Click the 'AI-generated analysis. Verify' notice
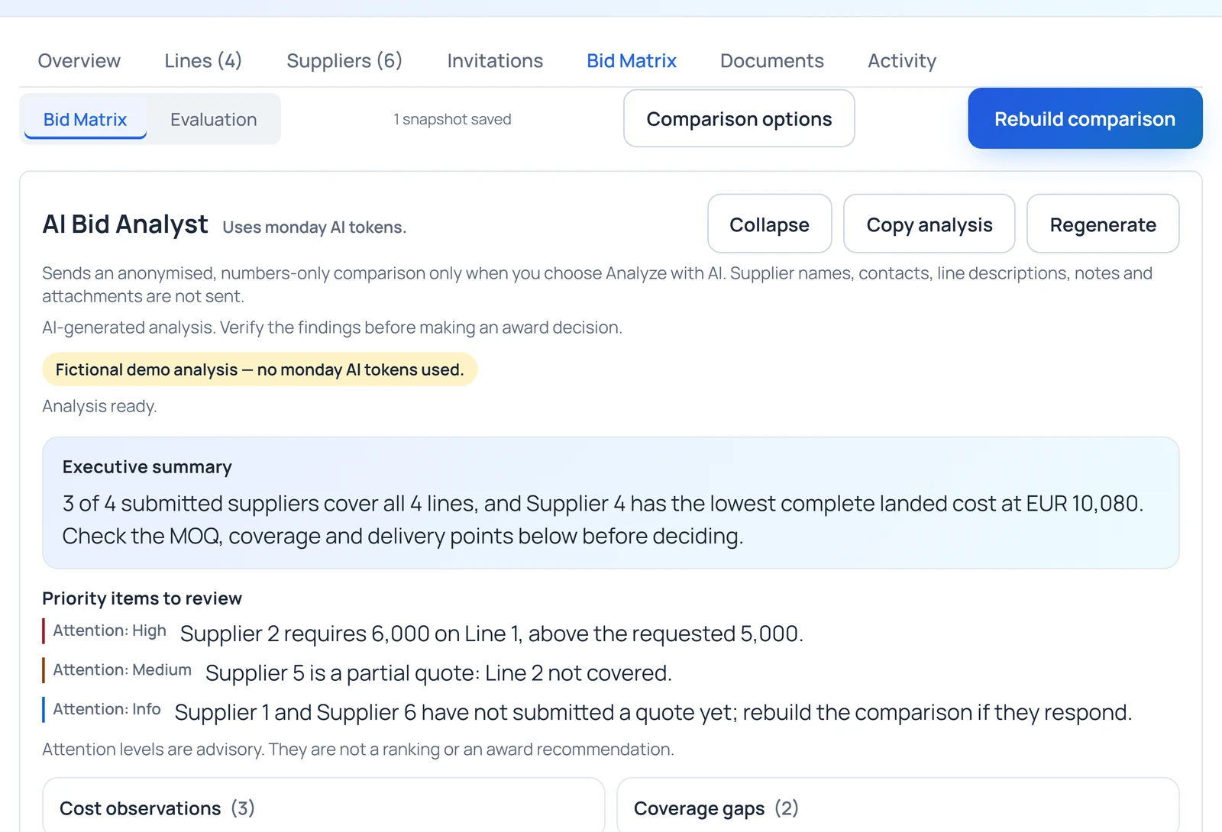This screenshot has height=832, width=1222. tap(332, 327)
